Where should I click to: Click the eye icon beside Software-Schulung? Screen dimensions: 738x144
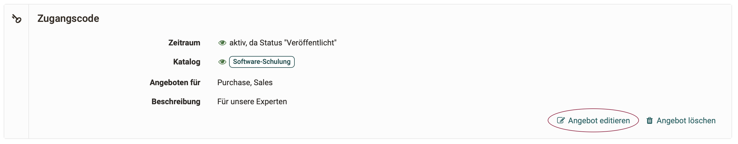point(222,62)
